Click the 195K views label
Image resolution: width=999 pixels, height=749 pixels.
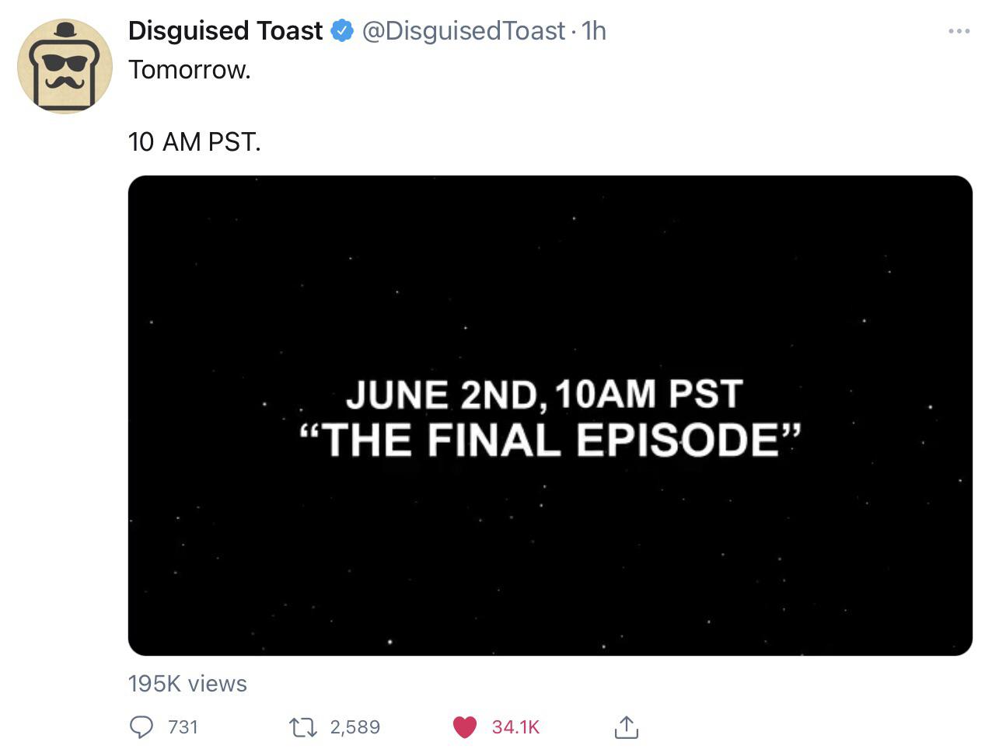pyautogui.click(x=187, y=684)
